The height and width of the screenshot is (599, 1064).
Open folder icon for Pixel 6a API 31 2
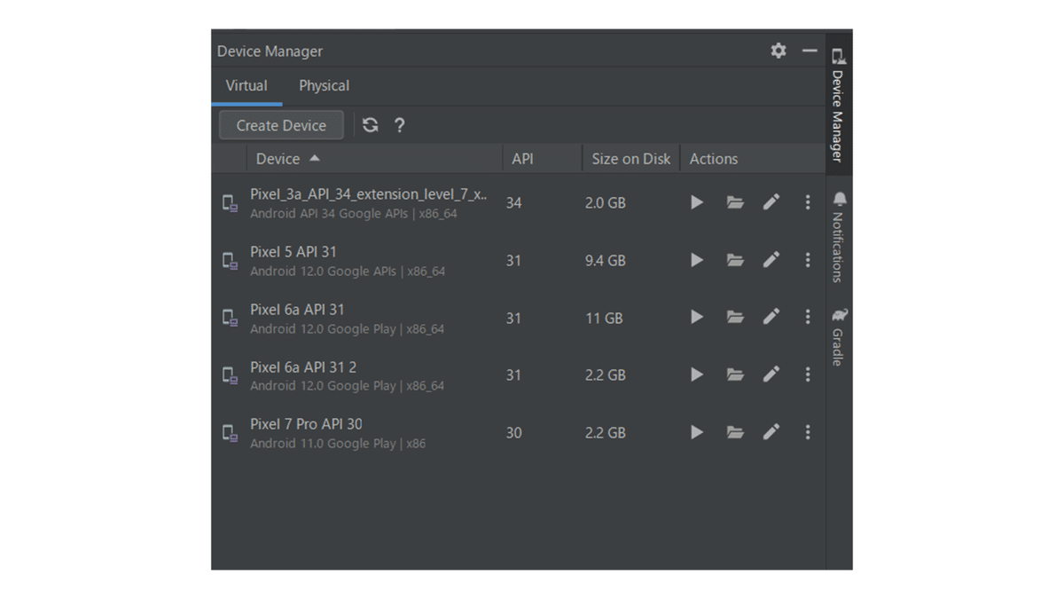[x=735, y=374]
